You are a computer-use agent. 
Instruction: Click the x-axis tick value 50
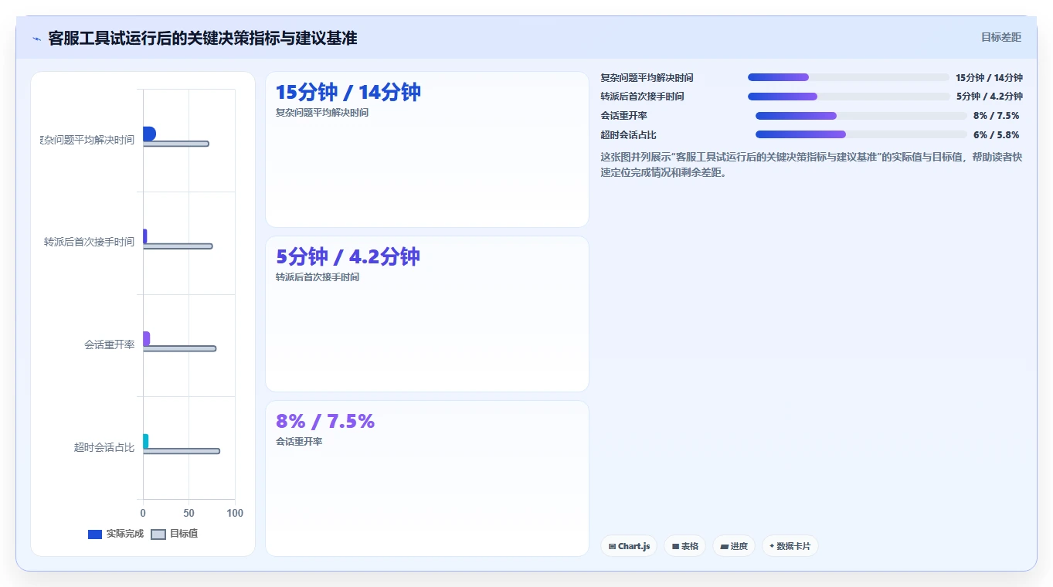pyautogui.click(x=189, y=513)
